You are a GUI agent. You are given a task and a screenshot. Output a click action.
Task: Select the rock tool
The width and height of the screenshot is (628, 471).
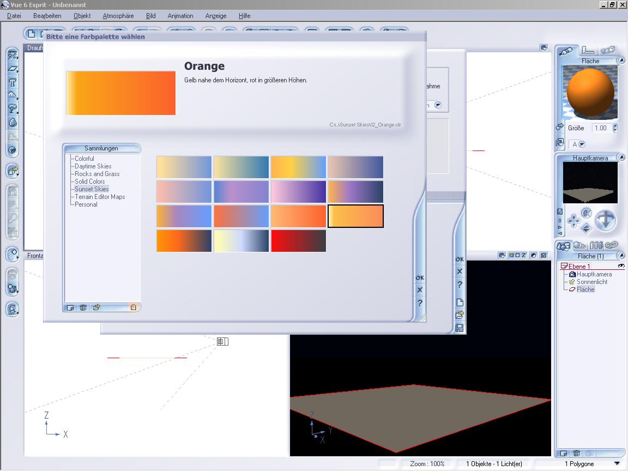(x=13, y=123)
